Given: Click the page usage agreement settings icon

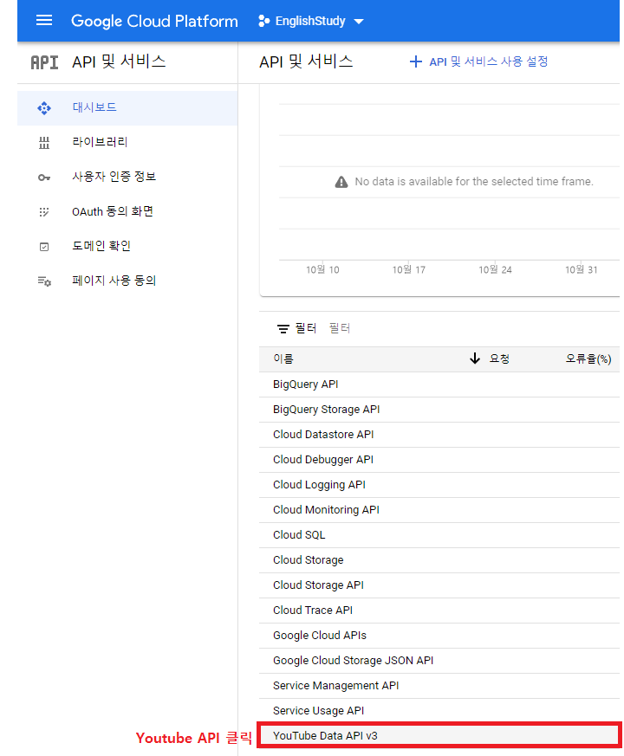Looking at the screenshot, I should 44,281.
